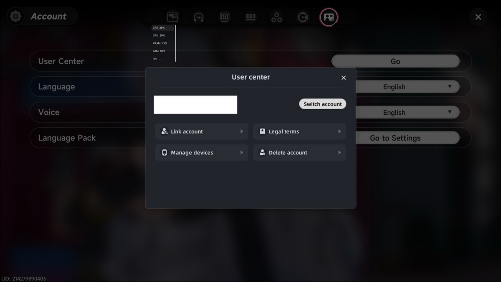Click the 'Voice' row label
The image size is (501, 282).
tap(49, 112)
